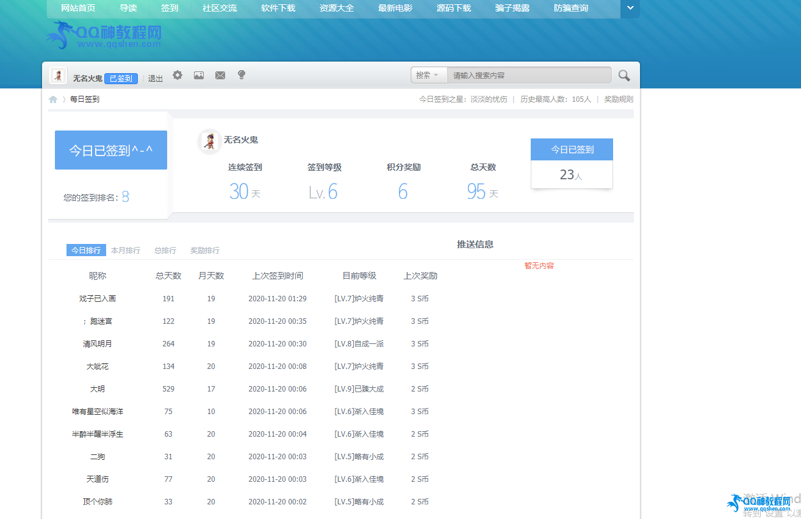Open 最新电影 navigation item
Image resolution: width=801 pixels, height=519 pixels.
pos(395,9)
